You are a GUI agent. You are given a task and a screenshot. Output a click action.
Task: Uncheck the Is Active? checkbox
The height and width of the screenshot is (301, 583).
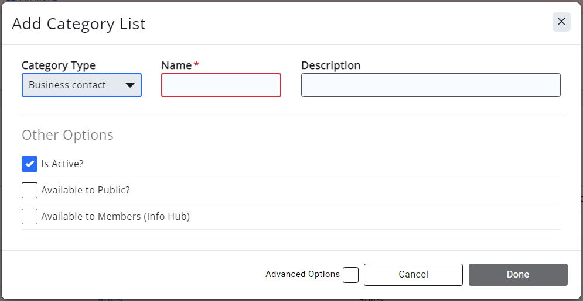point(29,164)
